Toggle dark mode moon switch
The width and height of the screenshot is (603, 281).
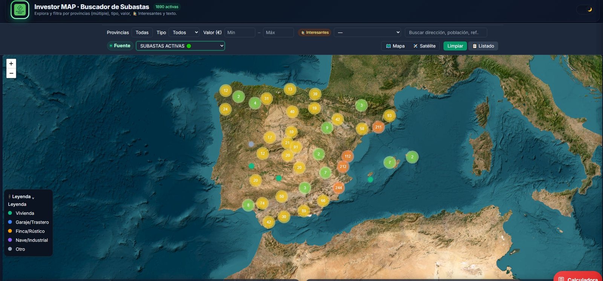click(x=585, y=10)
